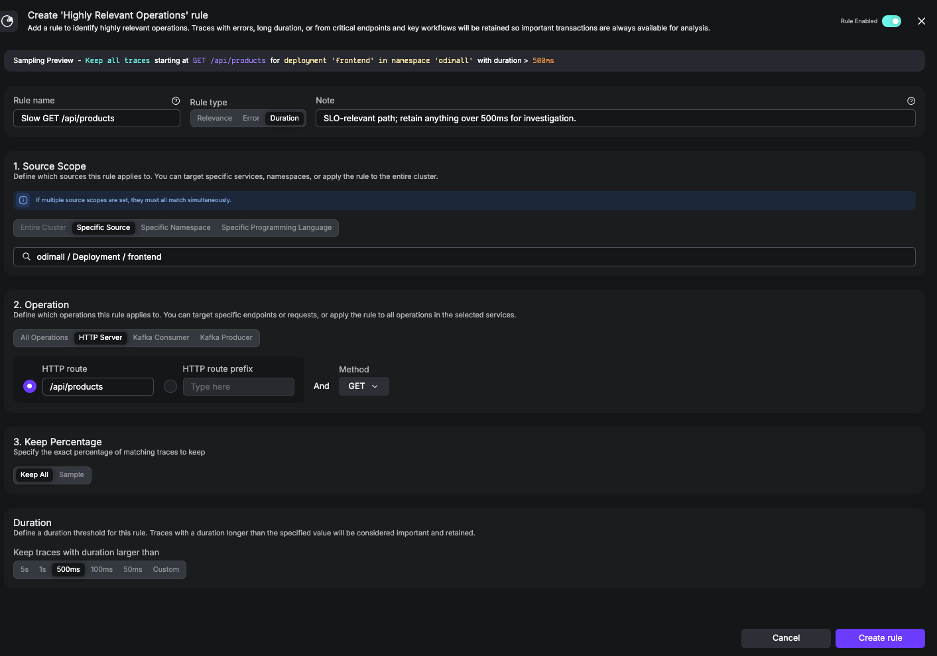Switch to HTTP Server operation
The width and height of the screenshot is (937, 656).
tap(100, 338)
